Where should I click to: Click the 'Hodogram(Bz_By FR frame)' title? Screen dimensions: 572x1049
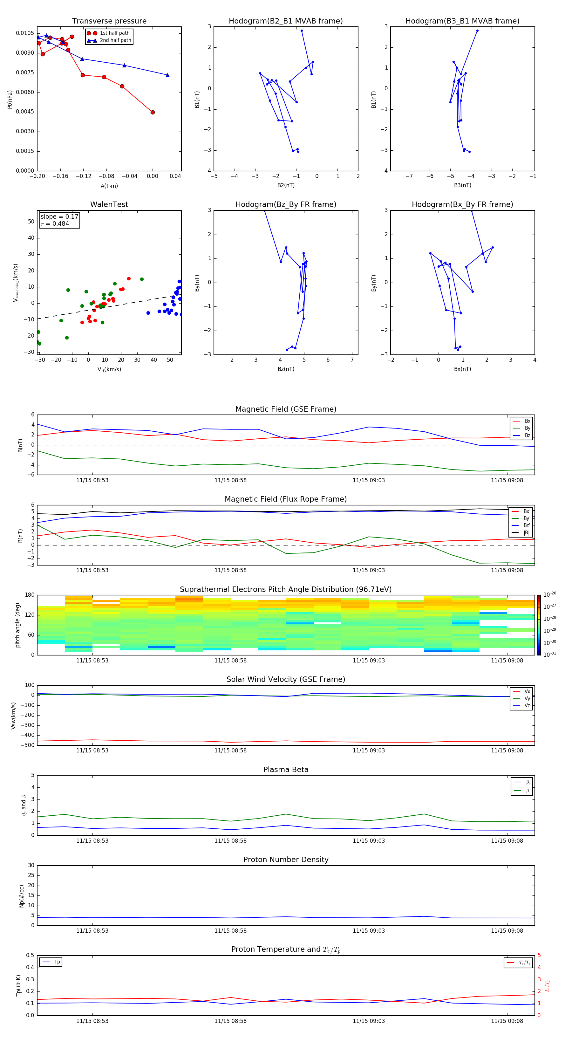(286, 204)
